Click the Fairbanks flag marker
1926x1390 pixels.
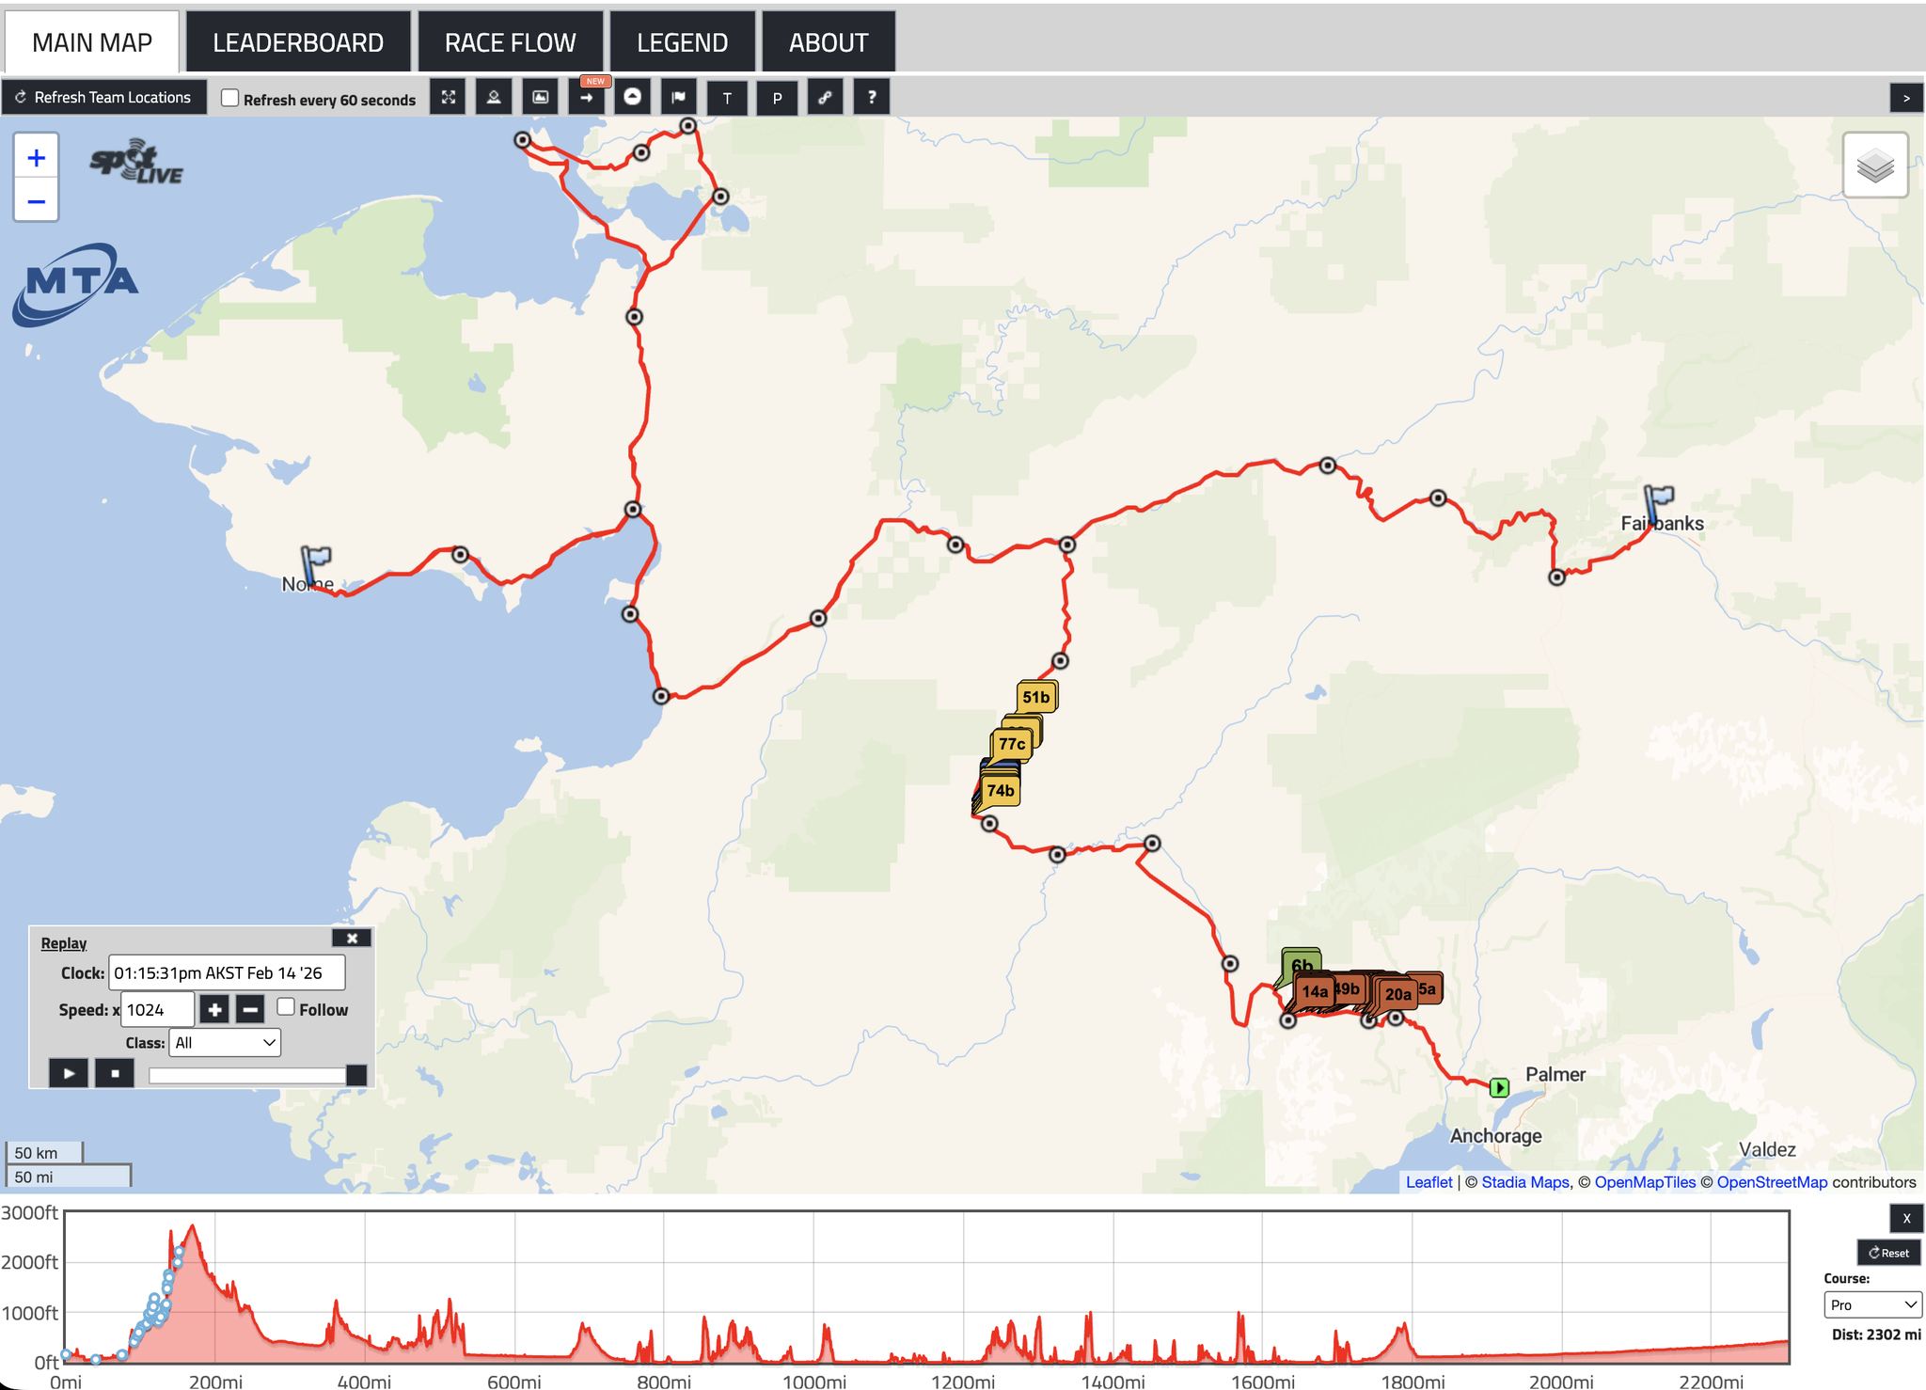coord(1657,503)
